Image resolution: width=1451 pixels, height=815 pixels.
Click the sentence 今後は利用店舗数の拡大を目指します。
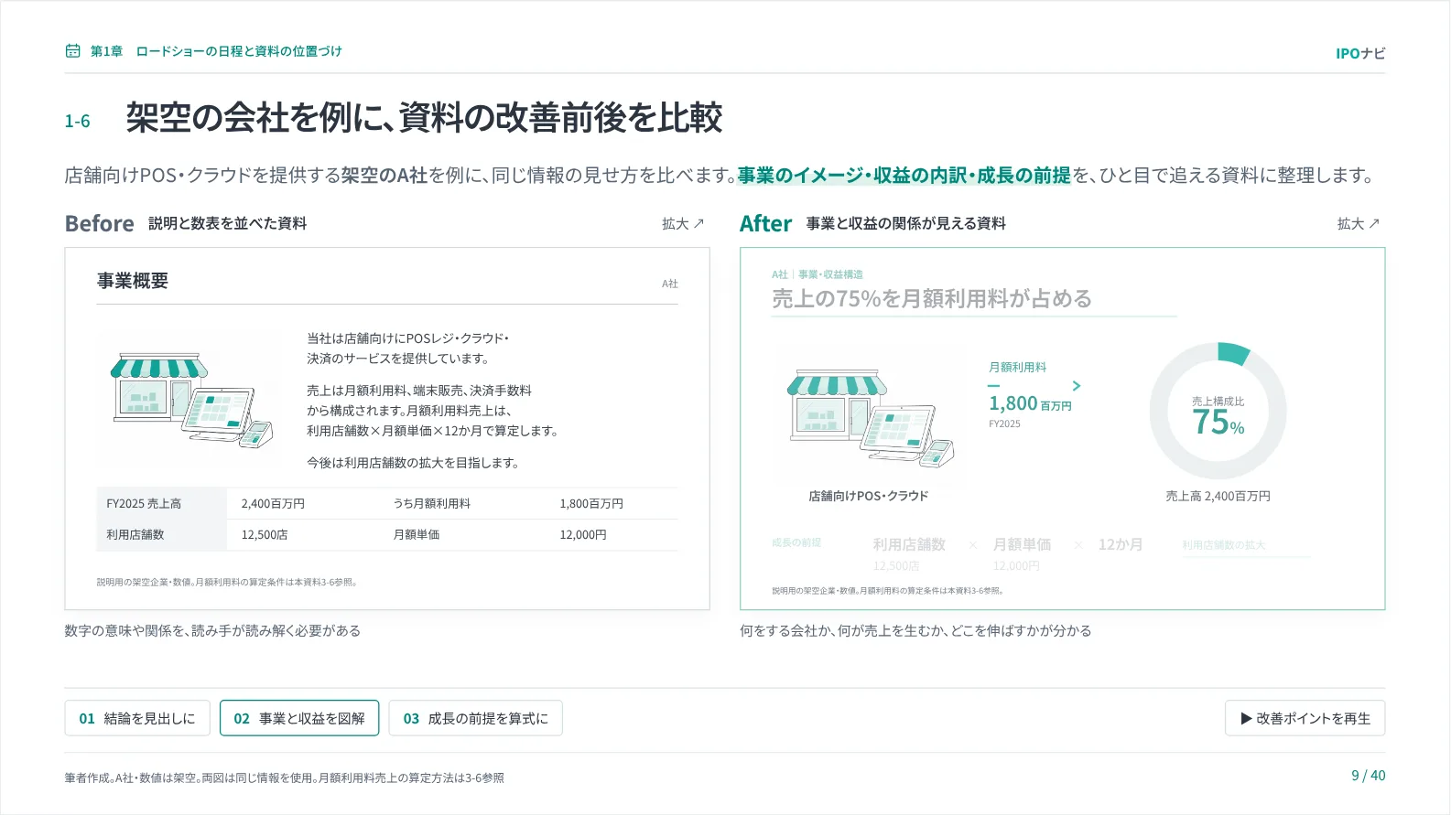click(x=413, y=463)
